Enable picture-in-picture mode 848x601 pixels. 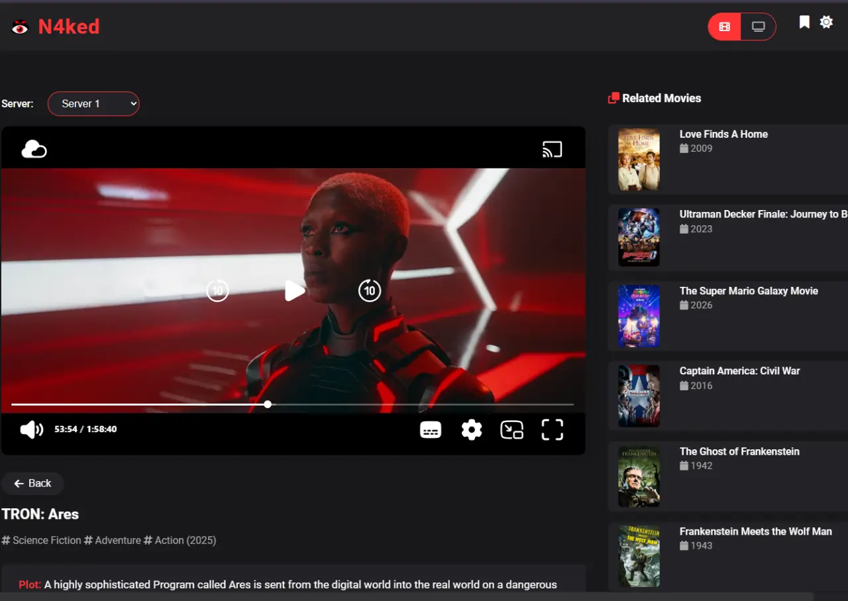tap(512, 430)
